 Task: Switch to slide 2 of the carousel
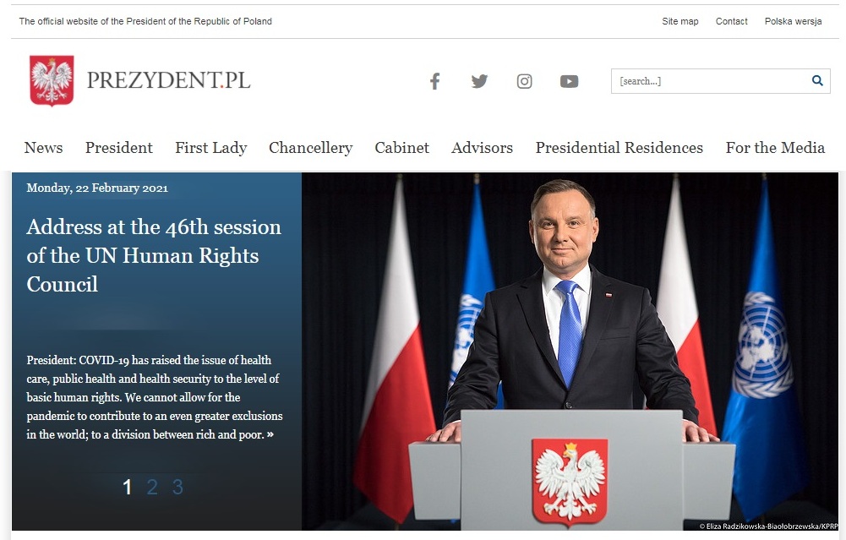(152, 487)
